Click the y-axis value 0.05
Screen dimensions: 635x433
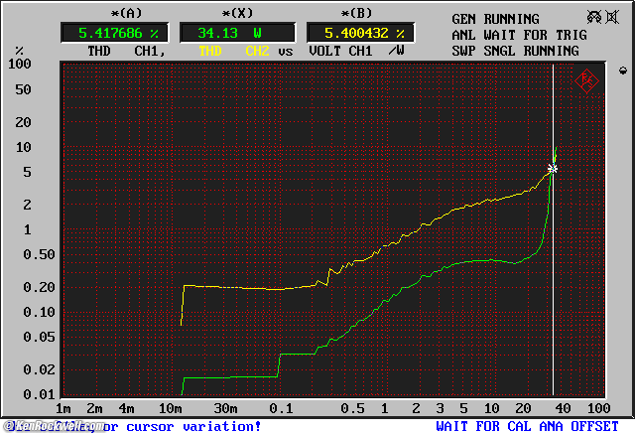(x=39, y=337)
